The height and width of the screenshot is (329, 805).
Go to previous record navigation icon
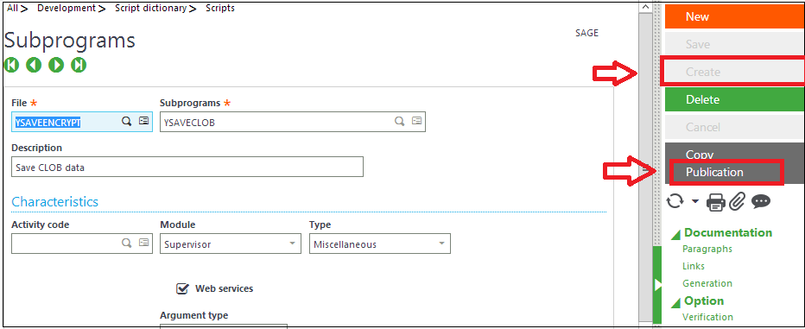pyautogui.click(x=34, y=65)
